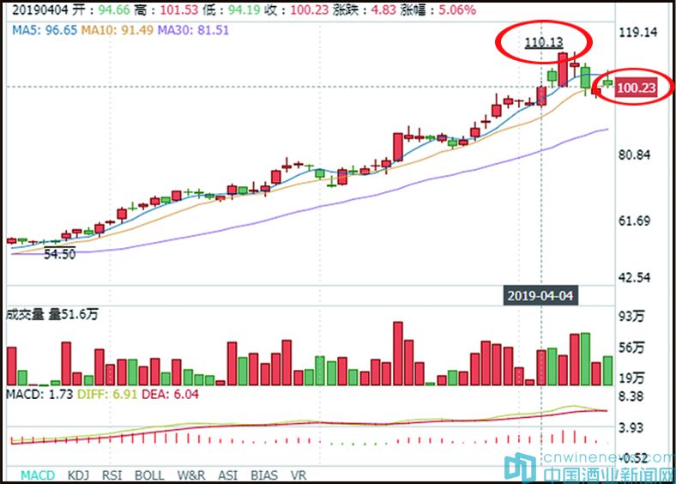
Task: Click the 54.50 low price label
Action: (59, 255)
